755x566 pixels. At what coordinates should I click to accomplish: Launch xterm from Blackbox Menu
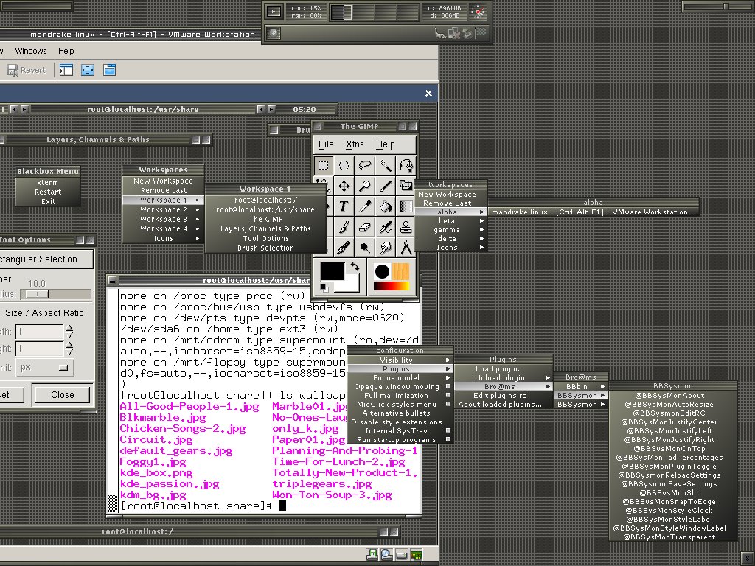click(48, 183)
